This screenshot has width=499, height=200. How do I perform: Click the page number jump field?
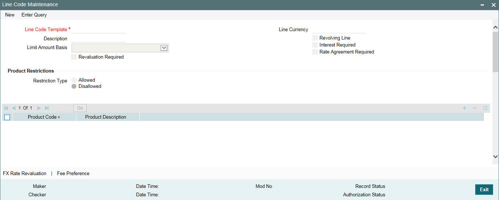(63, 108)
